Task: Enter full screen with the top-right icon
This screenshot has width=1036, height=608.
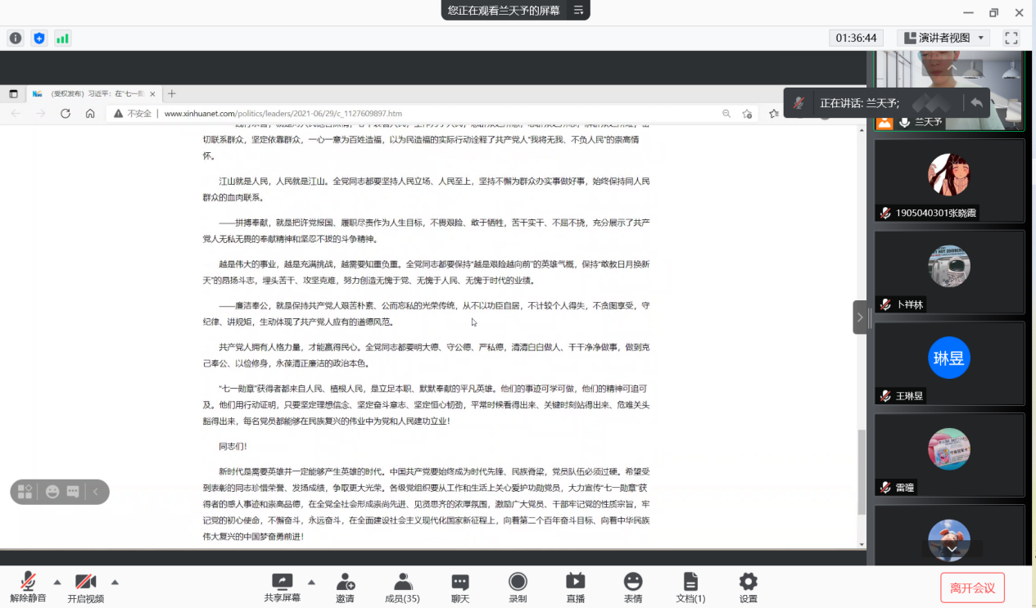Action: point(1011,38)
